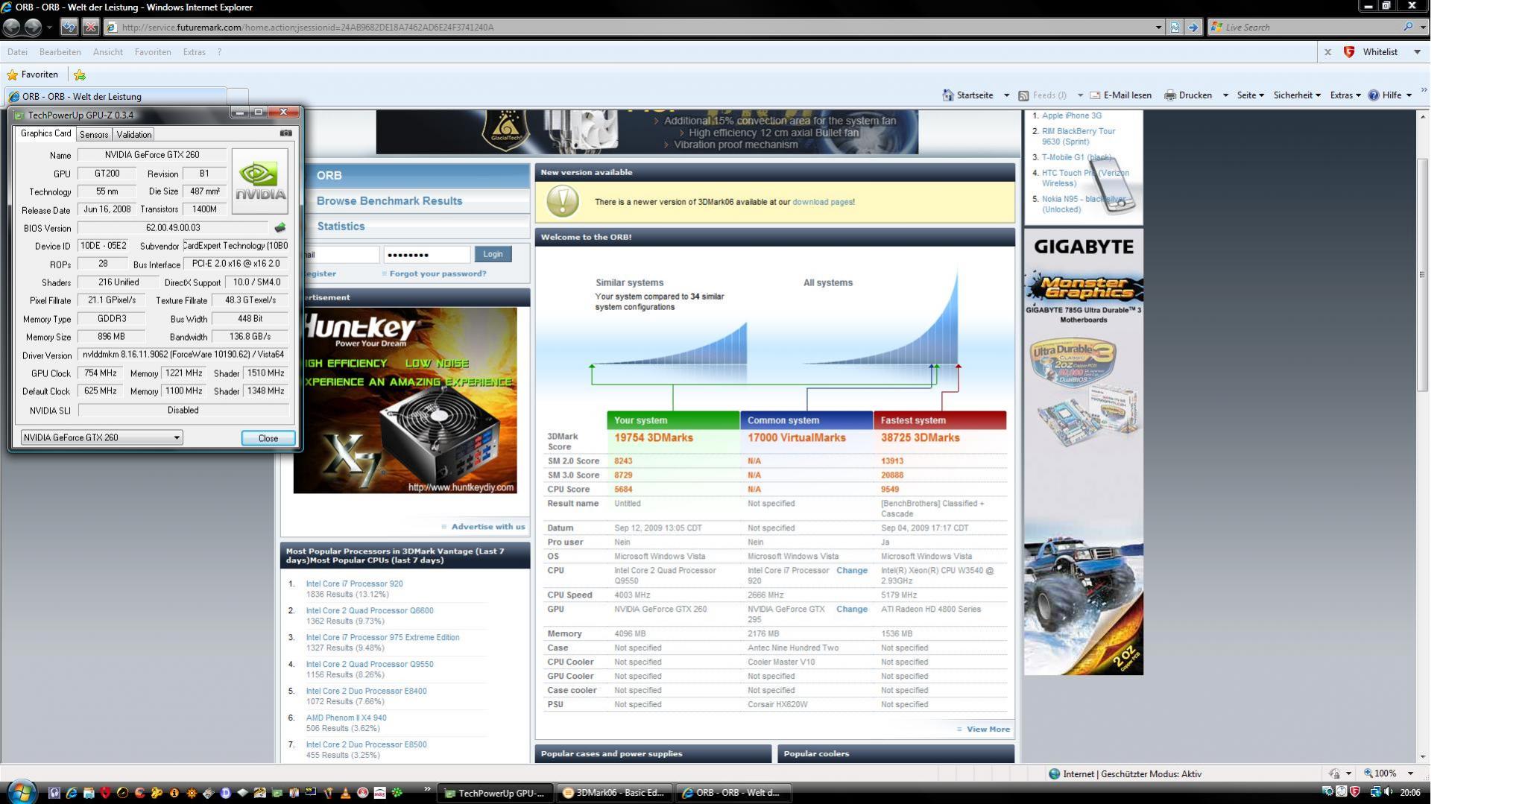
Task: Expand hidden quick launch icons chevron
Action: click(x=427, y=789)
